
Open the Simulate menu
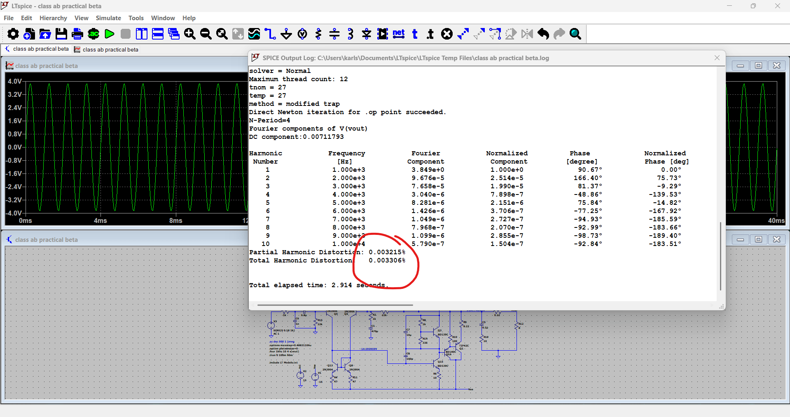108,18
